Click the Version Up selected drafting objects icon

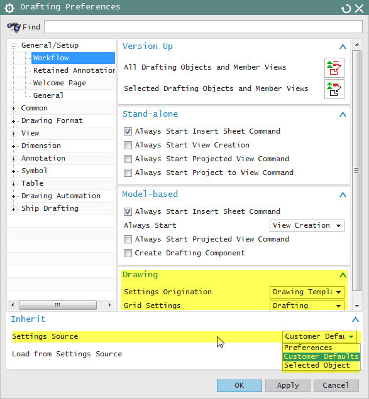click(x=334, y=89)
